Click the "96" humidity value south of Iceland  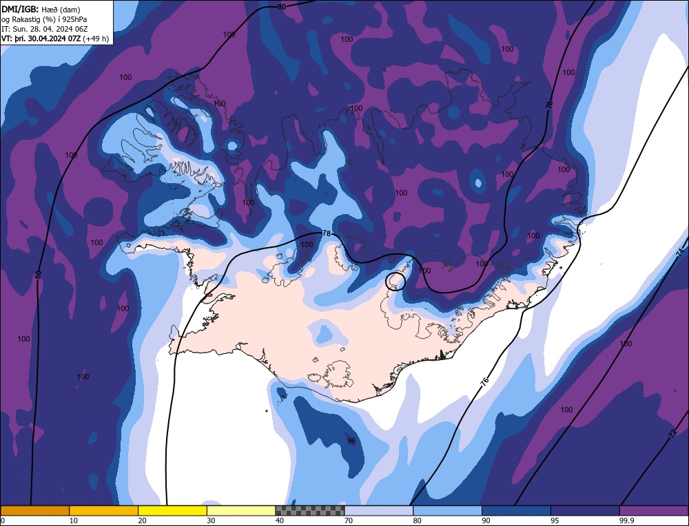351,441
